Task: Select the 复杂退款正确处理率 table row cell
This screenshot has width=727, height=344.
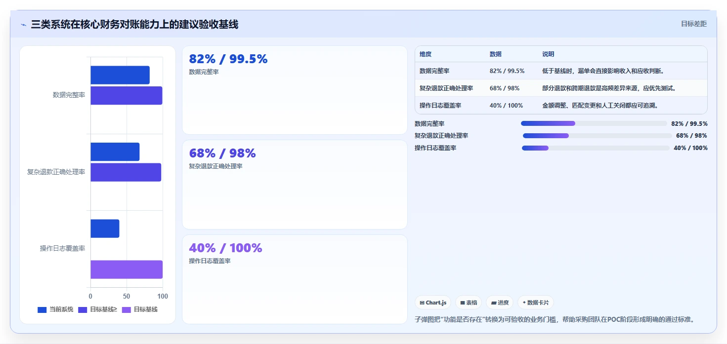Action: (446, 88)
